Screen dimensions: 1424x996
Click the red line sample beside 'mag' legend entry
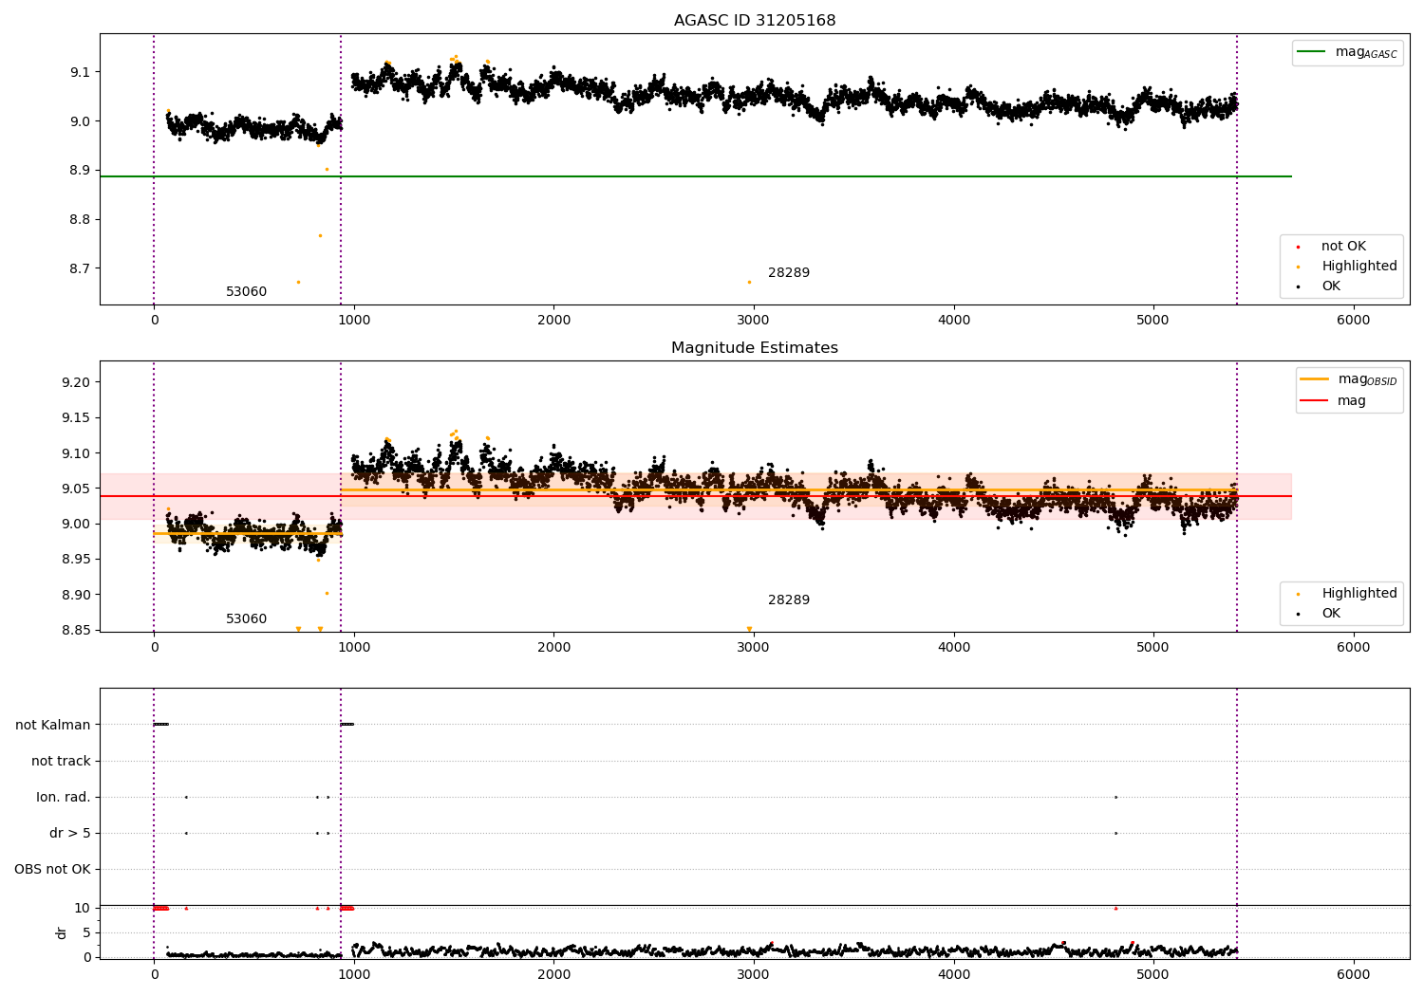pos(1314,401)
